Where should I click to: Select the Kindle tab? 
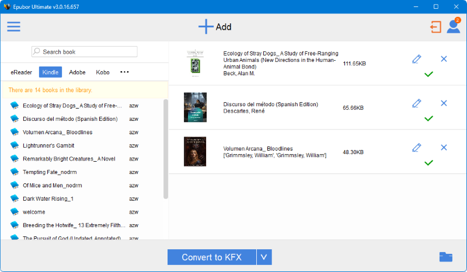(50, 72)
